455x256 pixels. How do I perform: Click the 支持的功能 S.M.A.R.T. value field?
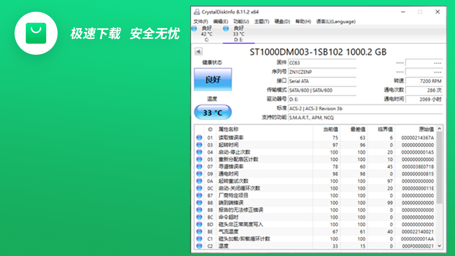(322, 118)
